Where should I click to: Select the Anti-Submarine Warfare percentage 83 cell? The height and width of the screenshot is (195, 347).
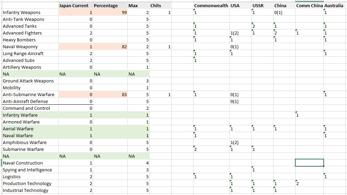coord(110,95)
